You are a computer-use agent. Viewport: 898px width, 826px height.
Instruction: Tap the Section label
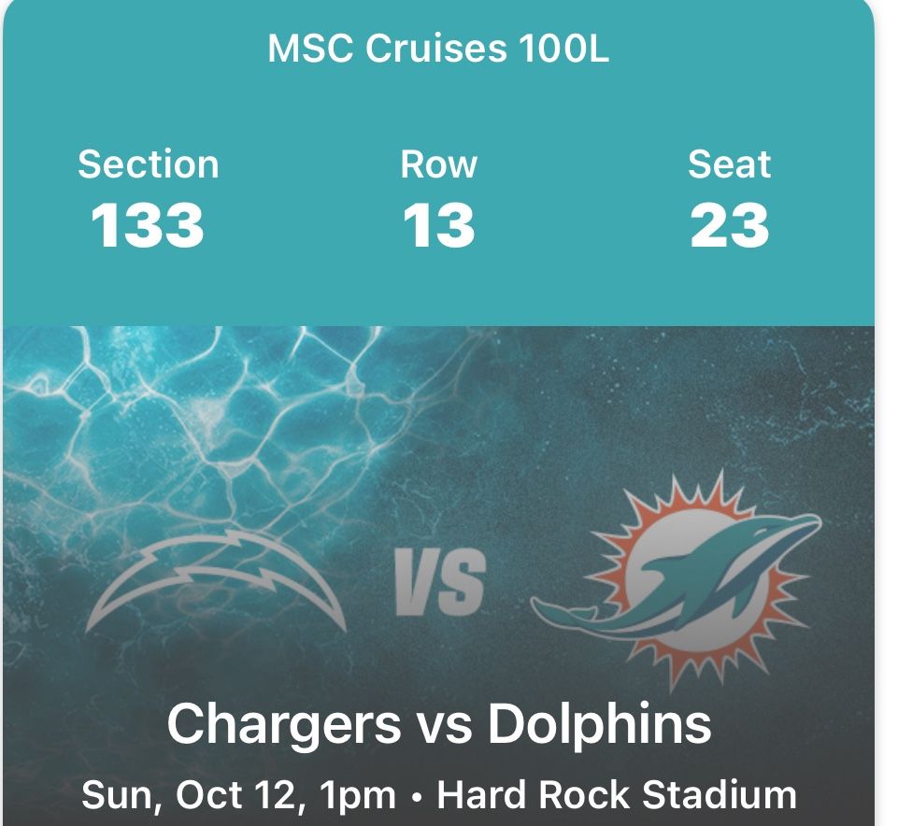tap(148, 164)
